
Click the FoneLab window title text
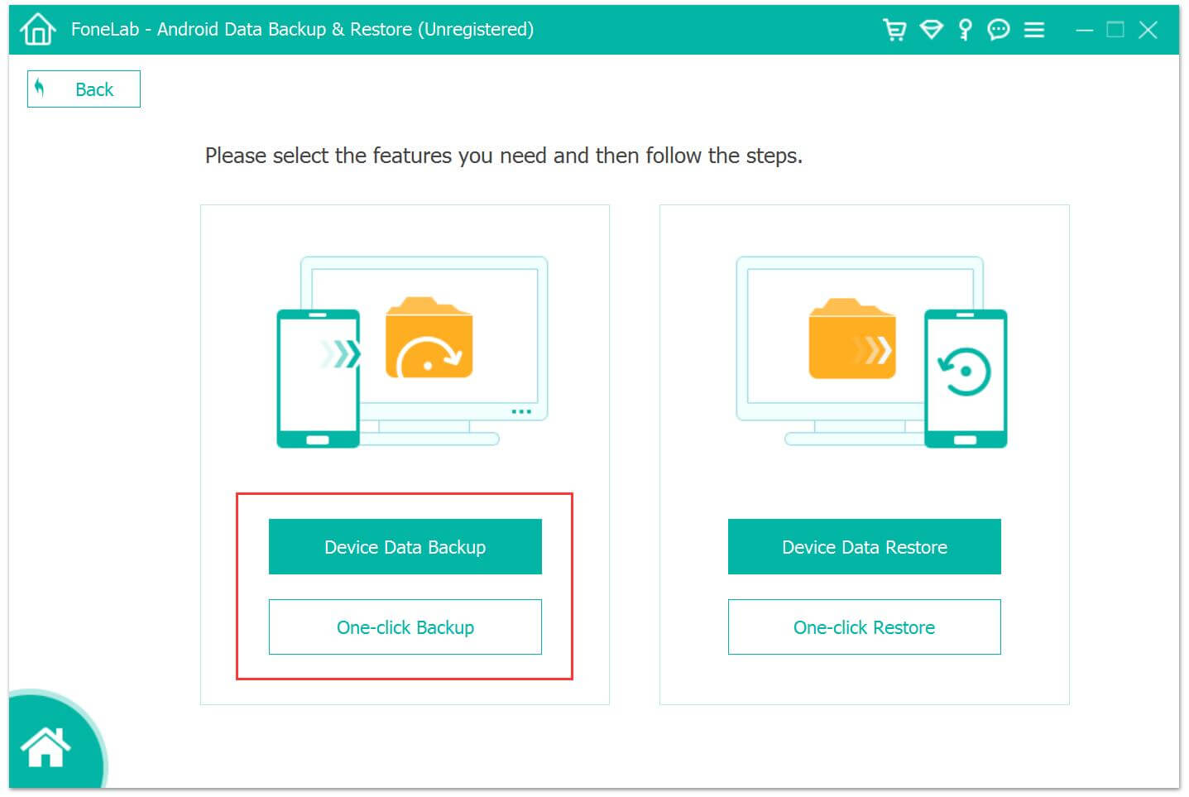point(302,30)
